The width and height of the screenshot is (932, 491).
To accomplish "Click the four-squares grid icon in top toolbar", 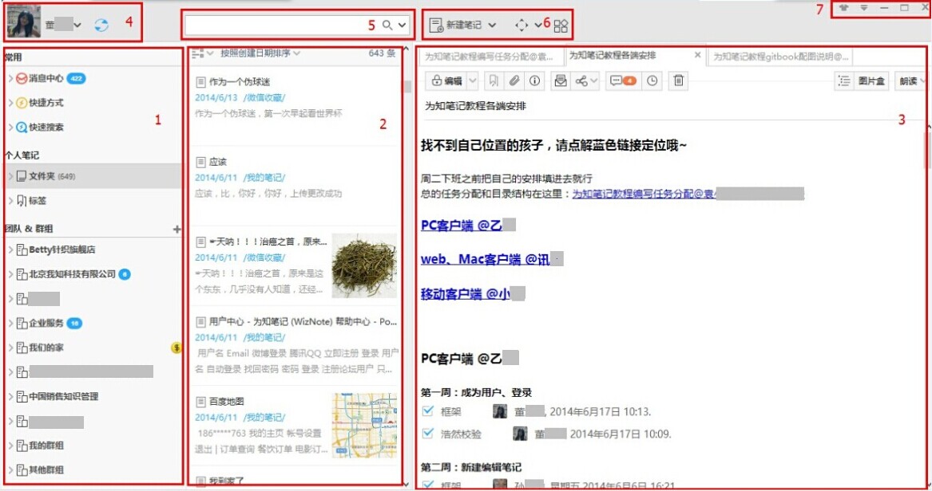I will [561, 26].
